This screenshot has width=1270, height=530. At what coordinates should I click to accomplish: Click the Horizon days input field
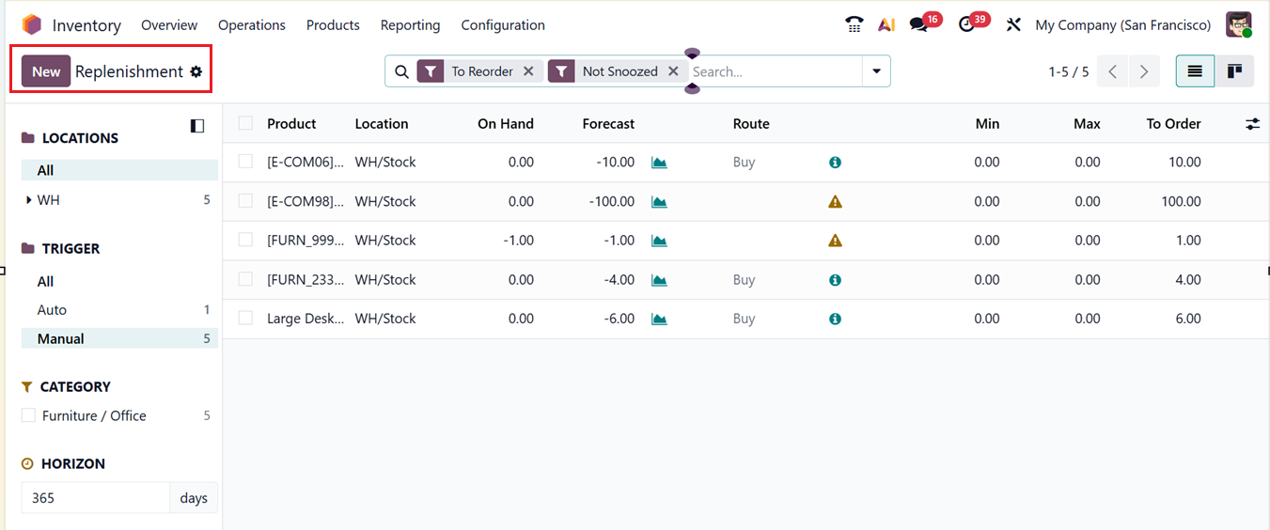94,498
